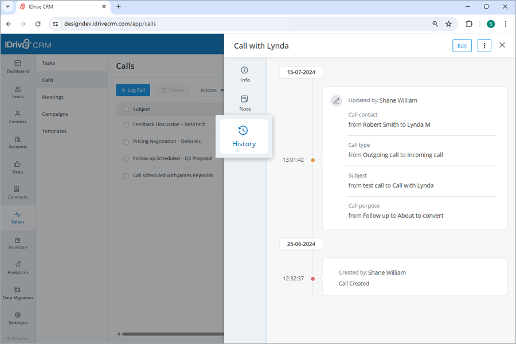
Task: Open the Actions dropdown
Action: (x=210, y=90)
